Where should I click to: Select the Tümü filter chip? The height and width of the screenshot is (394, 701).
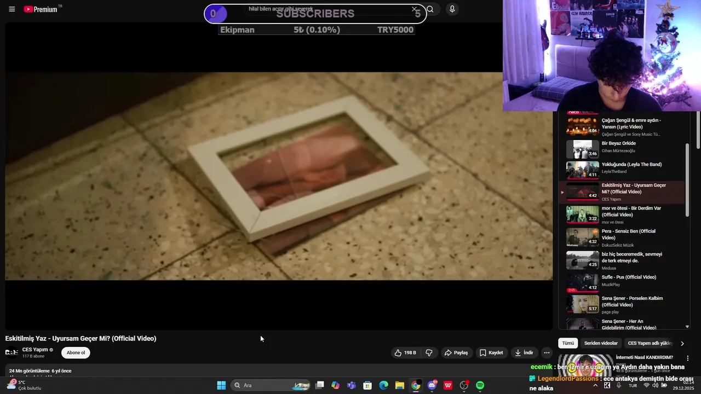[568, 343]
